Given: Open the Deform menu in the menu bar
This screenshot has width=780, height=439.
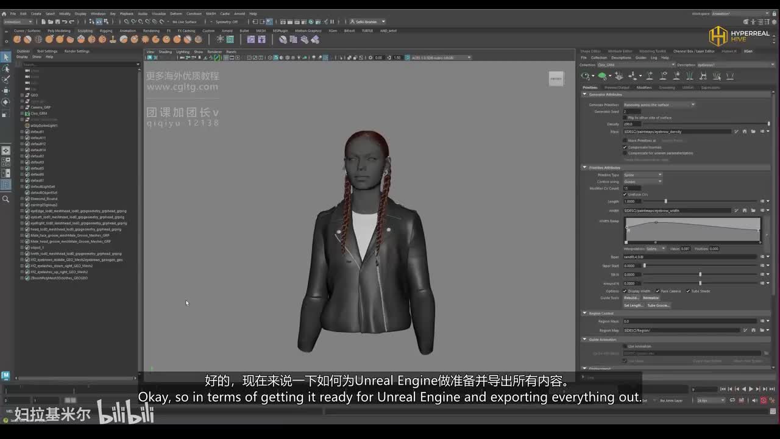Looking at the screenshot, I should coord(176,13).
